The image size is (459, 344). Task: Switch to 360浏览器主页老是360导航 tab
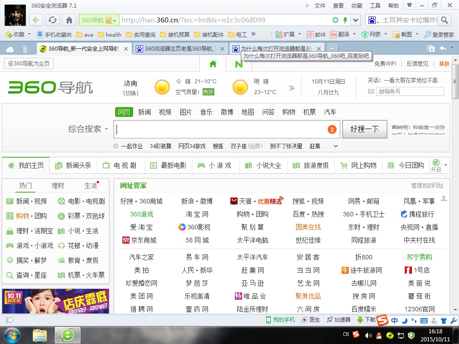pos(180,48)
